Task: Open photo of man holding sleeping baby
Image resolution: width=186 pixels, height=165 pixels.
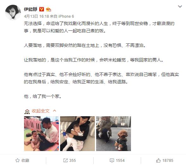Action: click(x=77, y=134)
